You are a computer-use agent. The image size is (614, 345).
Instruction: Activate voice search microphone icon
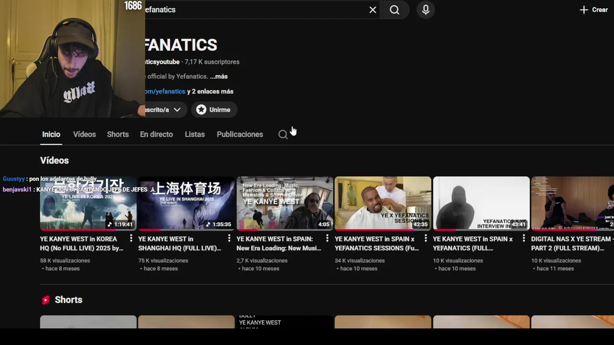tap(425, 10)
